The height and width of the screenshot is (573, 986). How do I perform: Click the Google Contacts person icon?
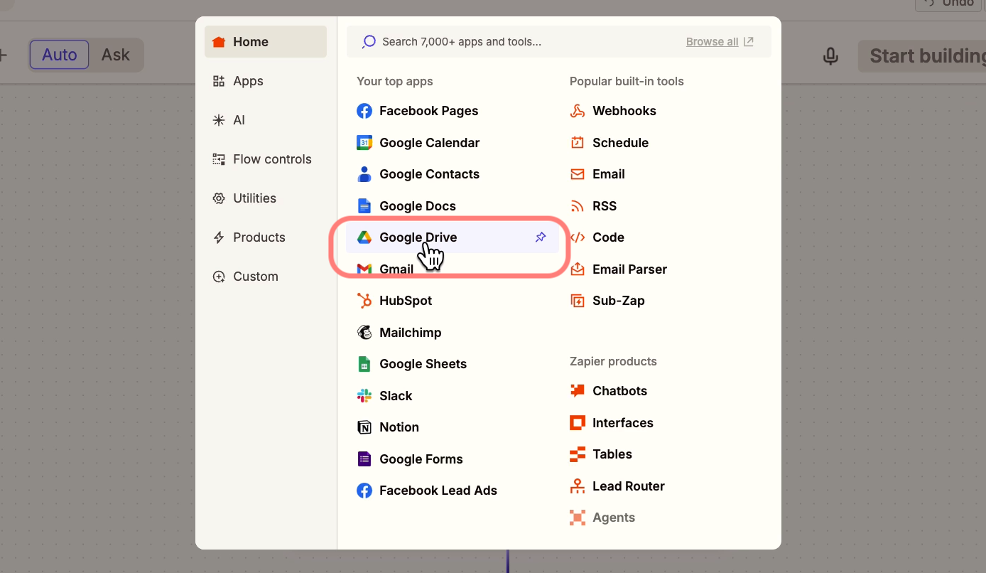[364, 174]
